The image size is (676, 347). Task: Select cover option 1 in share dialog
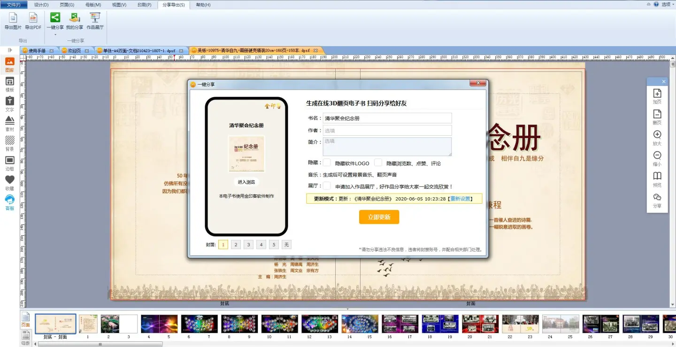tap(223, 245)
